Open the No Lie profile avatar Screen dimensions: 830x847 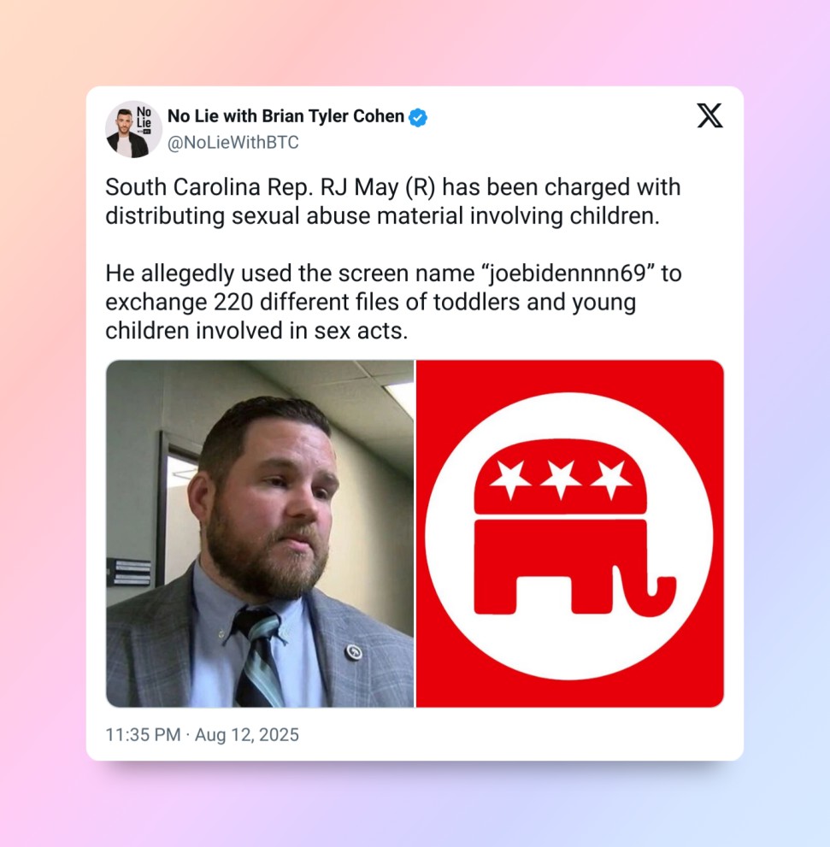tap(133, 129)
